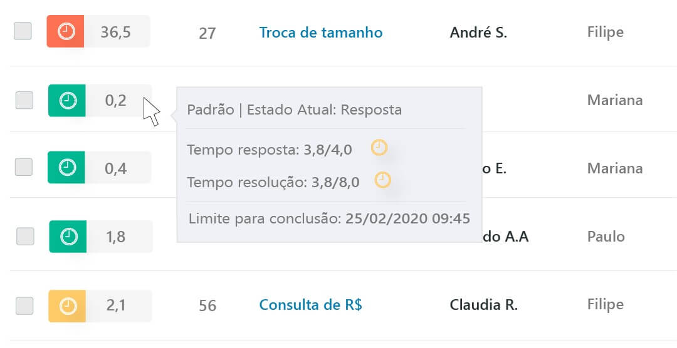677x348 pixels.
Task: Click the yellow clock icon beside 2,1
Action: click(67, 305)
